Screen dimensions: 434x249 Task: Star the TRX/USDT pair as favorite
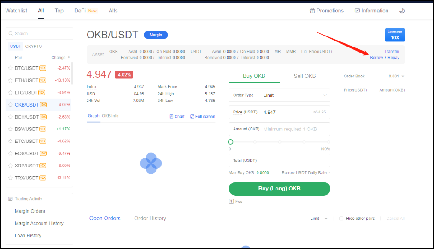(x=10, y=178)
